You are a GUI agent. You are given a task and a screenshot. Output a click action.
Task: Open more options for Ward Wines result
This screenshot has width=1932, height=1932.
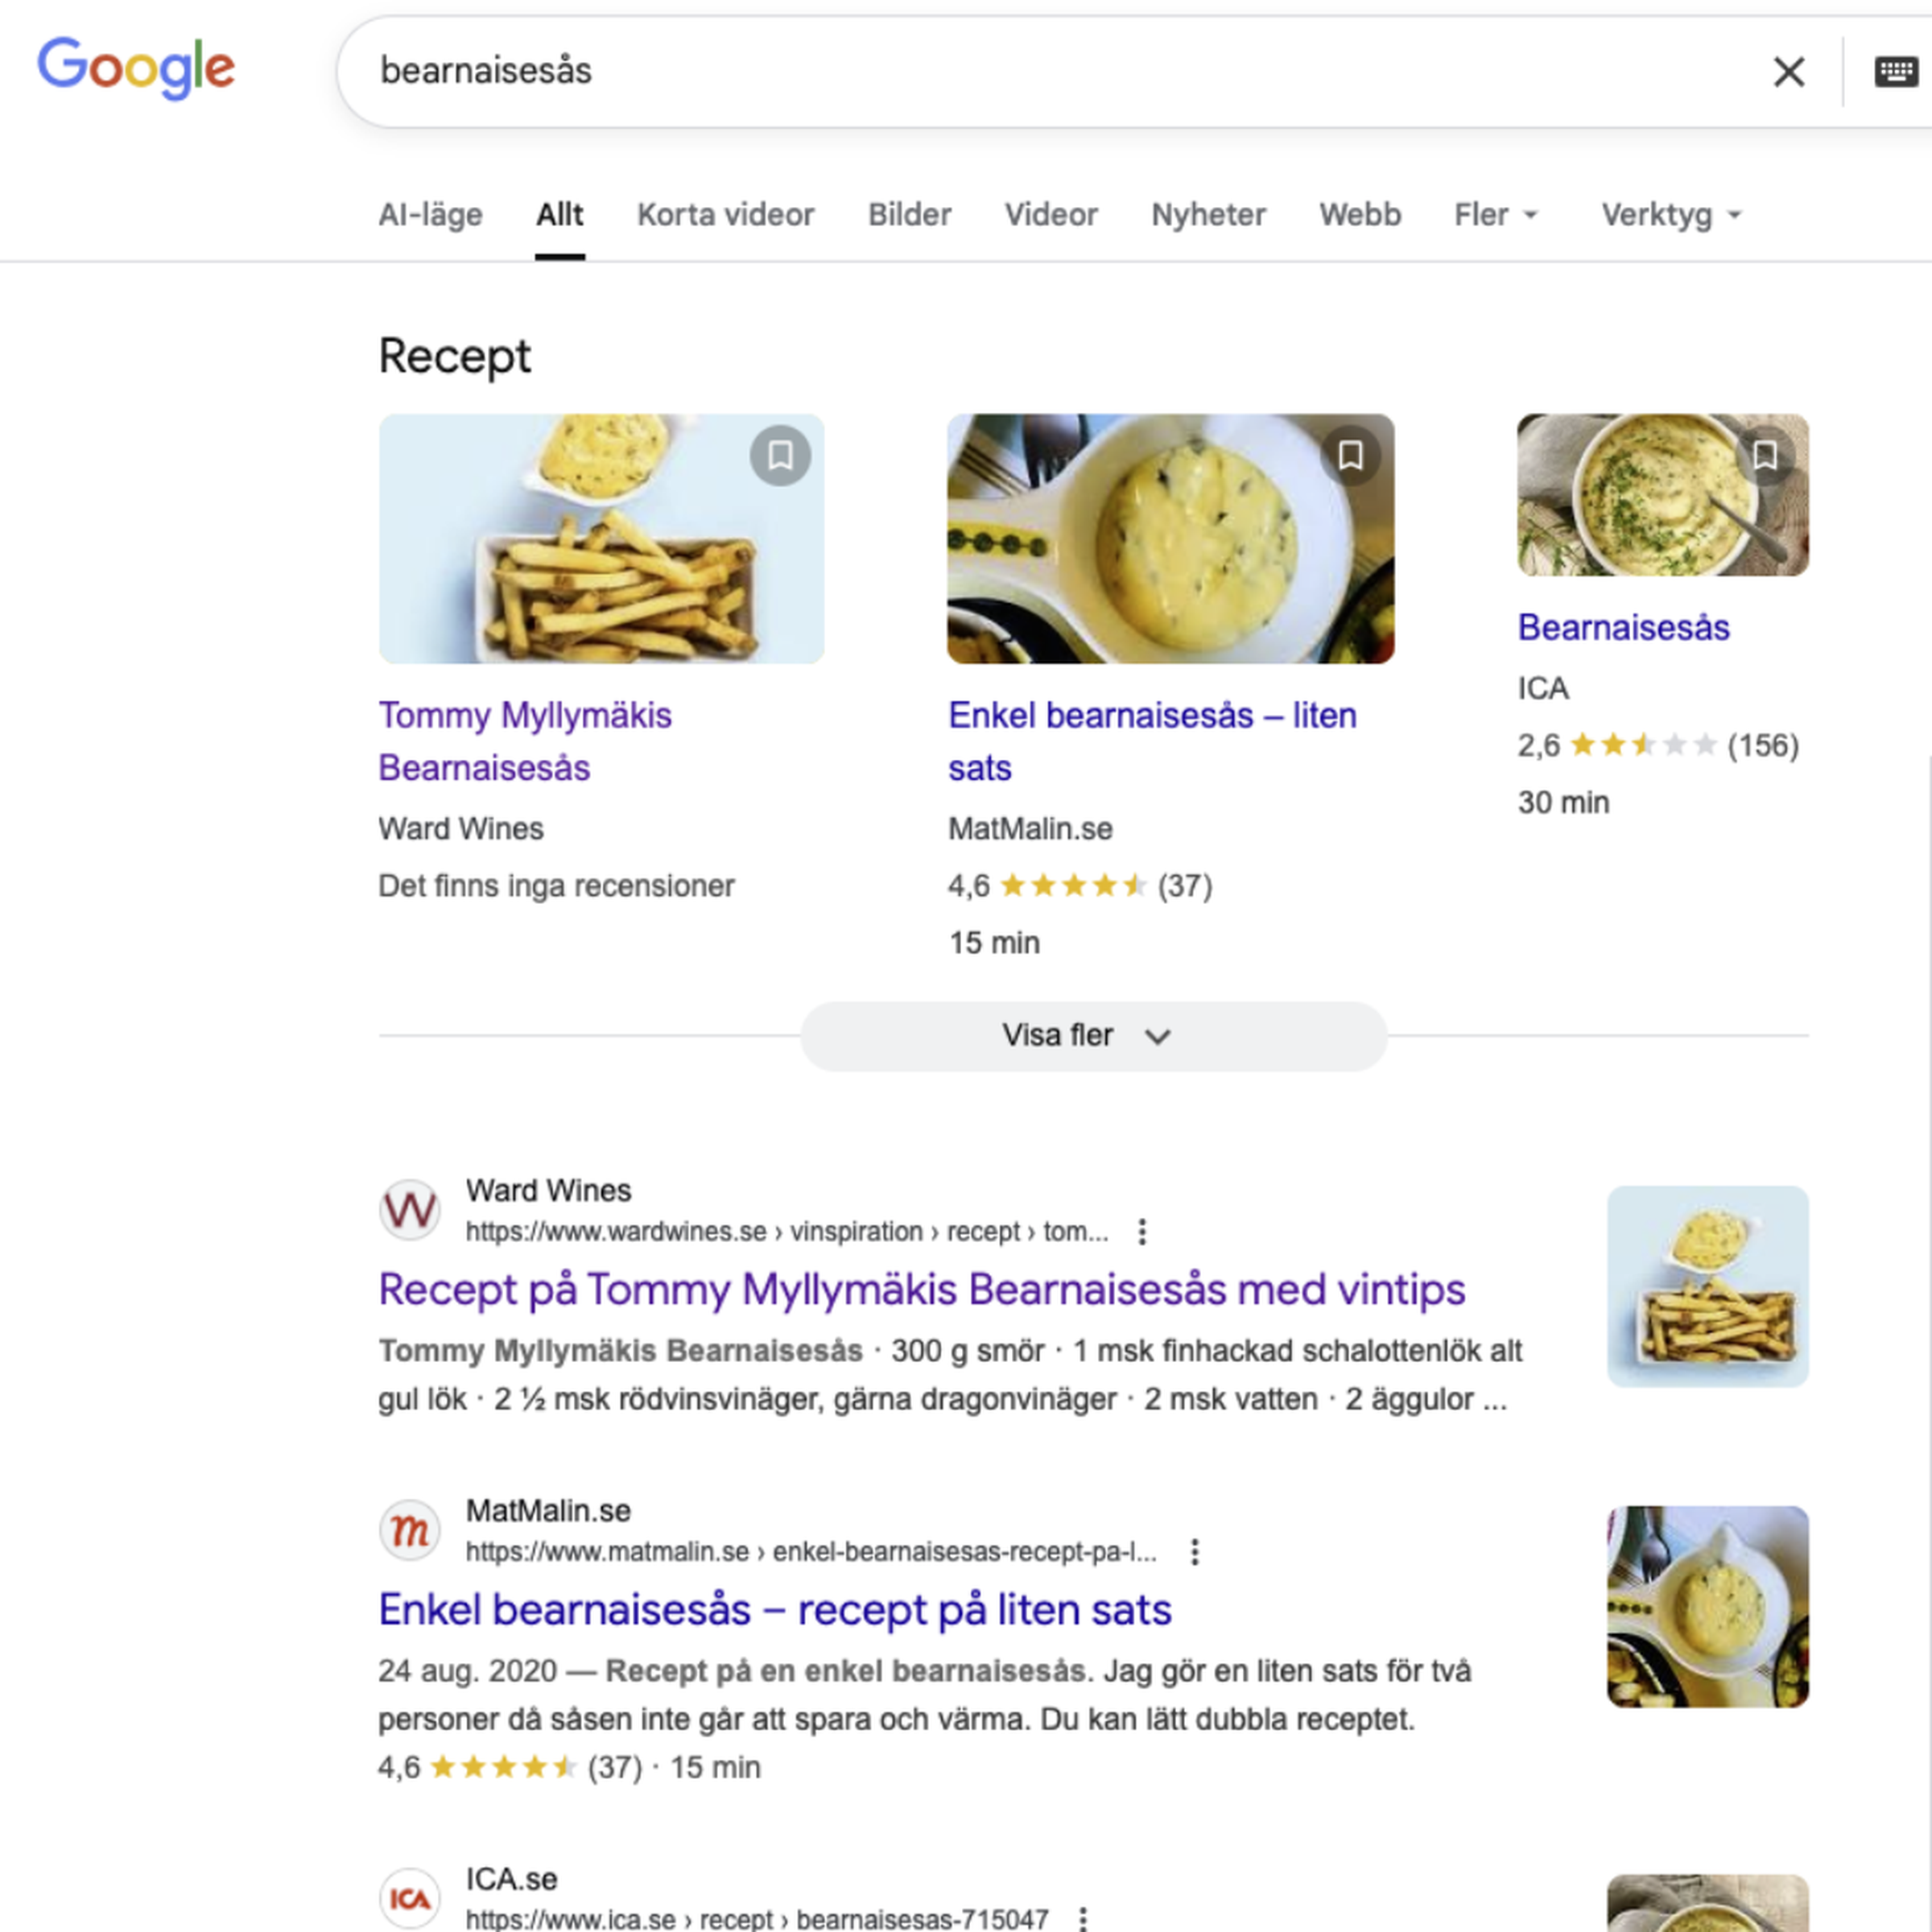click(x=1142, y=1232)
